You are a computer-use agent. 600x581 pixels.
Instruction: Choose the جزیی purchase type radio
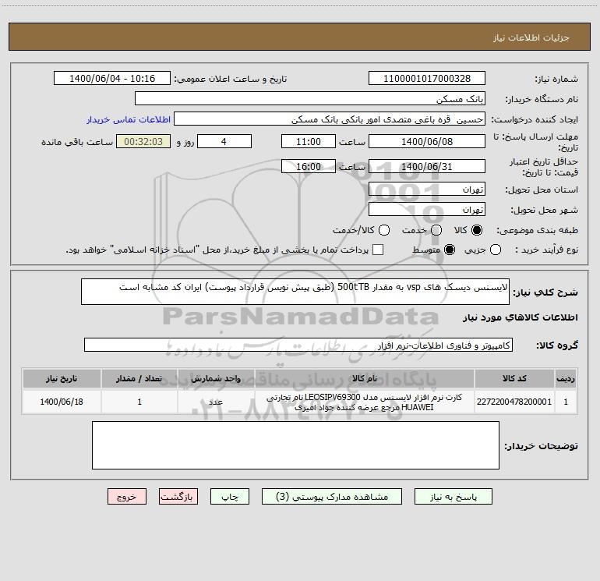(495, 250)
